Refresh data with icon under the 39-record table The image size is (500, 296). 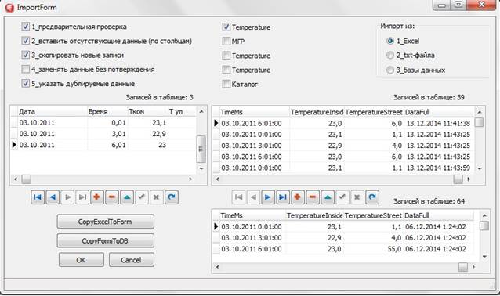click(372, 197)
